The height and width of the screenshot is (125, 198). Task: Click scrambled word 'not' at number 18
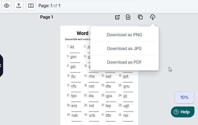click(x=91, y=86)
